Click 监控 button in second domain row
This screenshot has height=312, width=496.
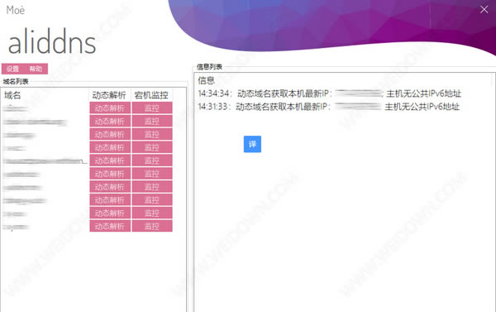(152, 121)
